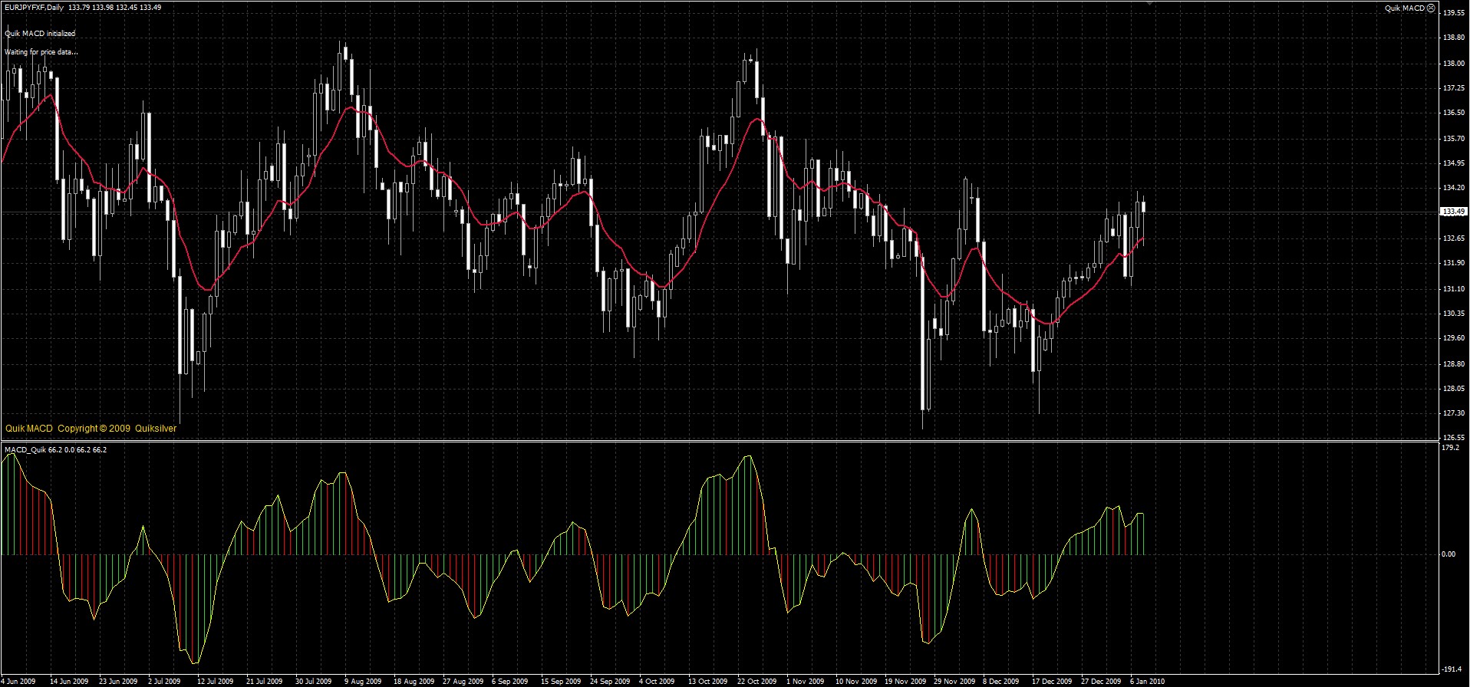Click the 179.2 indicator scale maximum

[x=1450, y=448]
